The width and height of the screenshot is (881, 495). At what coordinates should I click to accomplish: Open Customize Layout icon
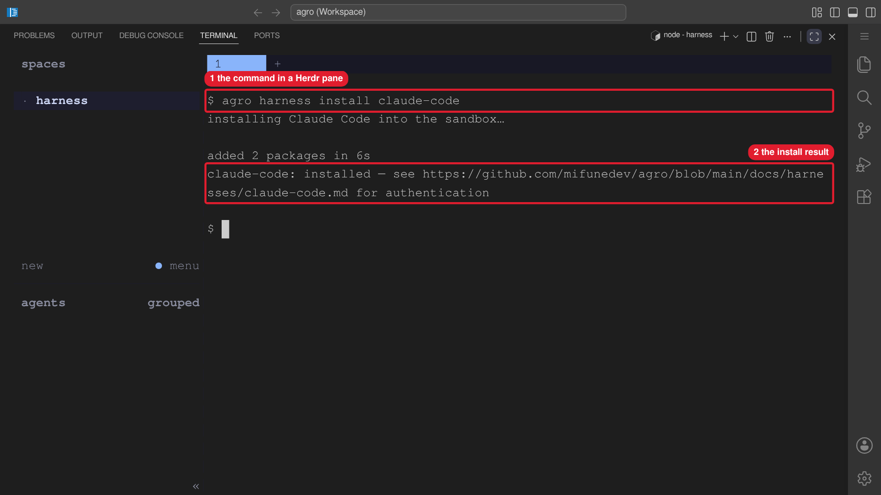[817, 12]
